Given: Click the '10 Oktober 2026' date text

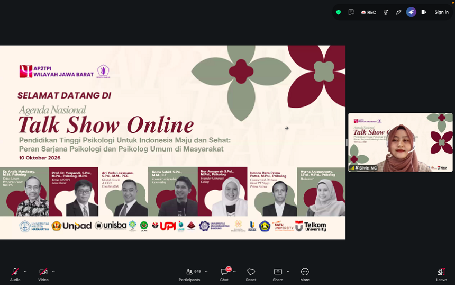Looking at the screenshot, I should pos(40,158).
